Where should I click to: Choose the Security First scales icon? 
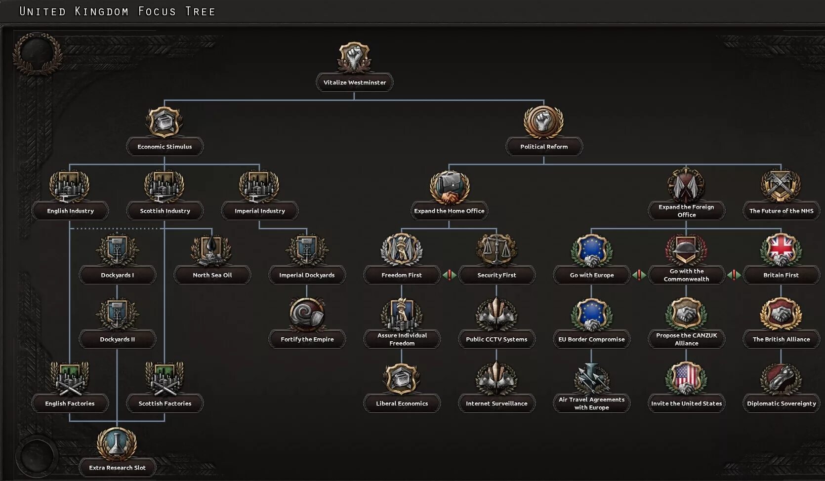coord(496,250)
